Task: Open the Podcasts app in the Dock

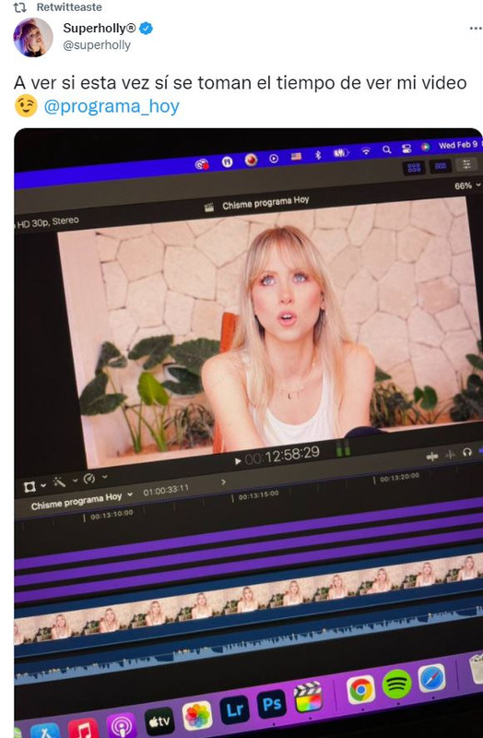Action: click(x=122, y=726)
